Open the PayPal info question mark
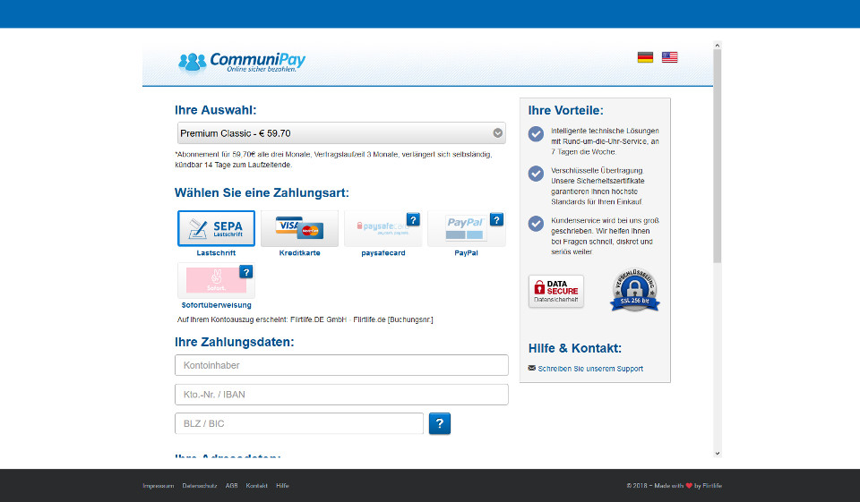 click(496, 219)
